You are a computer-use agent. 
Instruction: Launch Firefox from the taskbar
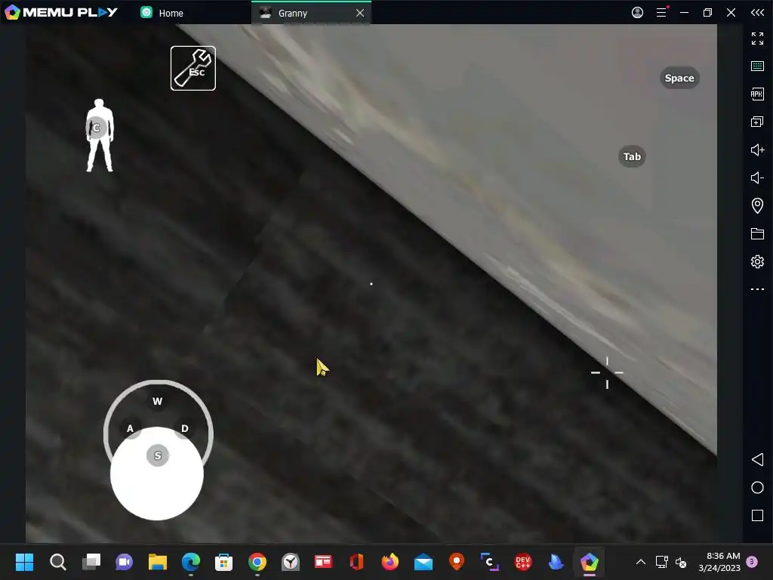point(390,562)
